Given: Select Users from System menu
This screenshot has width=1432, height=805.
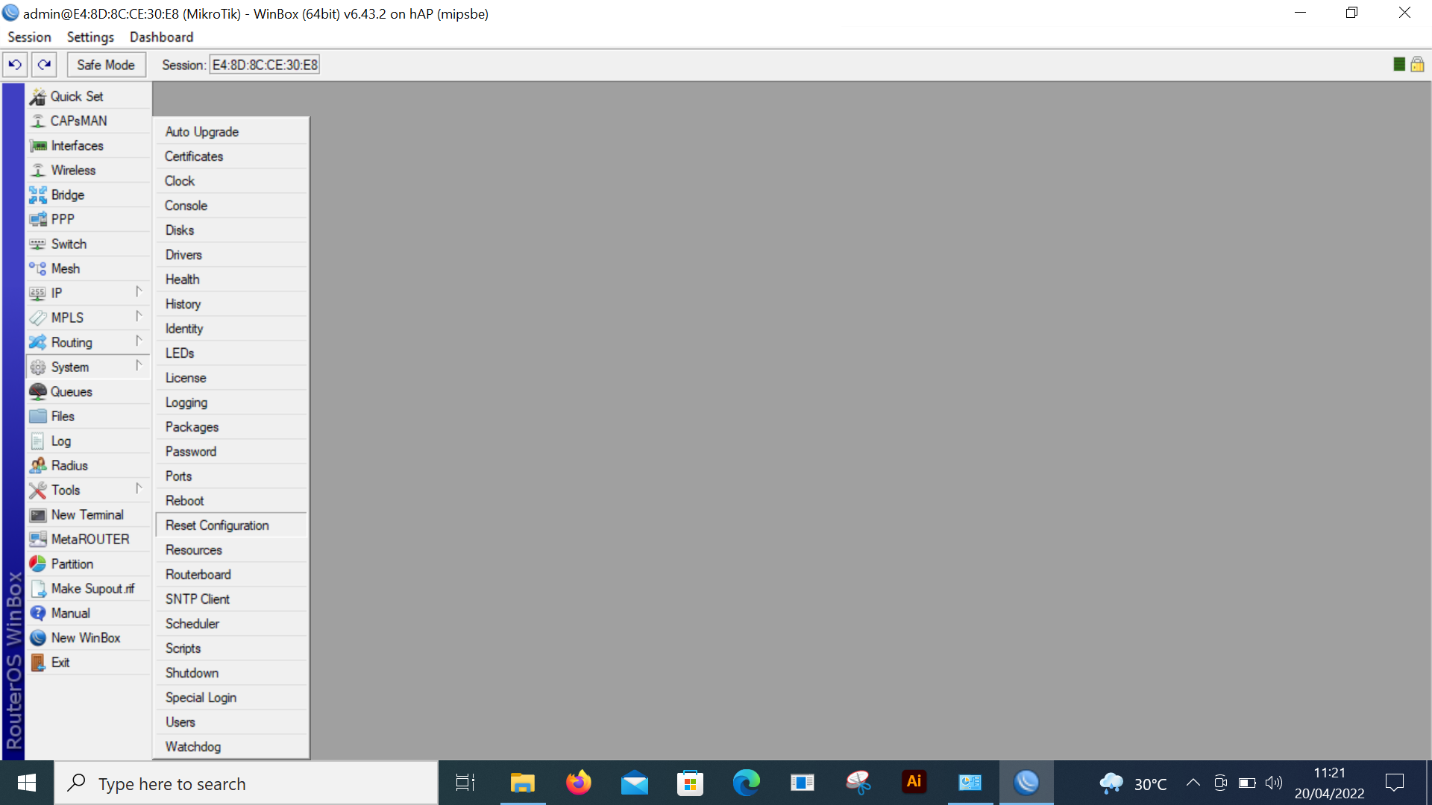Looking at the screenshot, I should pos(231,722).
